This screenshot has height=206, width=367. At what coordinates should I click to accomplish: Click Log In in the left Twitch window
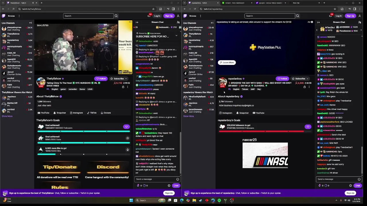pyautogui.click(x=157, y=16)
